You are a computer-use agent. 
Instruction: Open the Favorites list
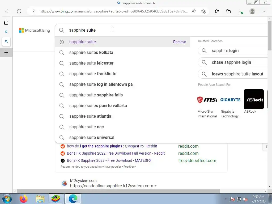point(217,11)
